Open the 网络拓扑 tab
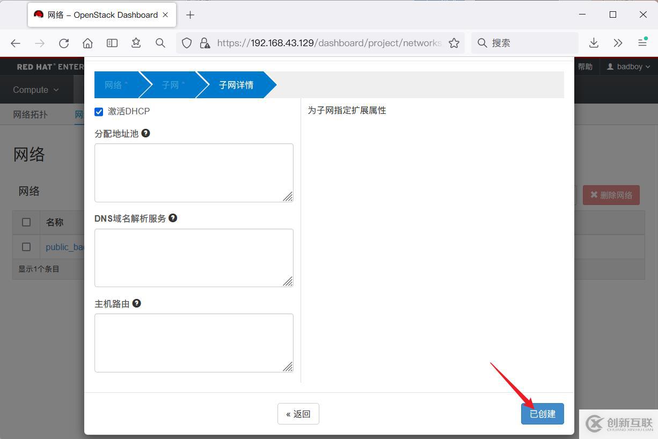658x439 pixels. [30, 114]
